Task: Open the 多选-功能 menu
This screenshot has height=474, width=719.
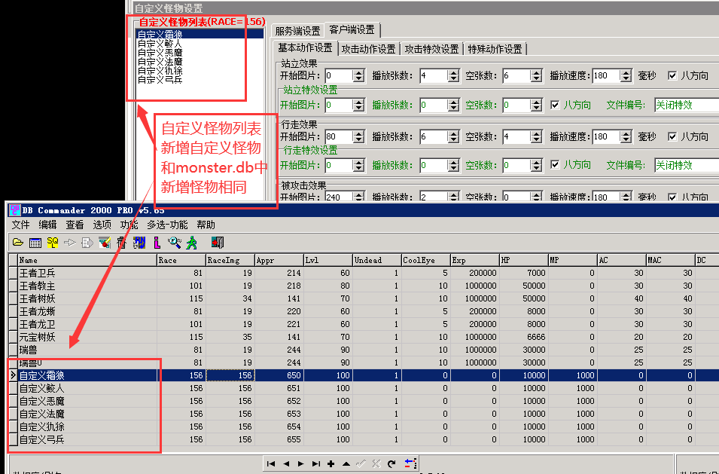Action: [167, 225]
